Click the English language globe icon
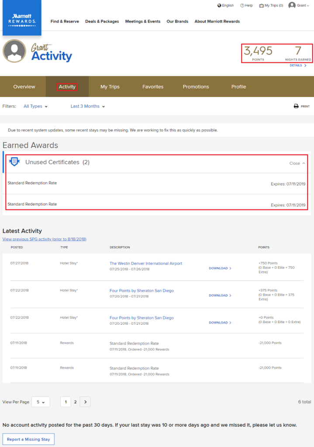The height and width of the screenshot is (447, 314). pos(220,5)
